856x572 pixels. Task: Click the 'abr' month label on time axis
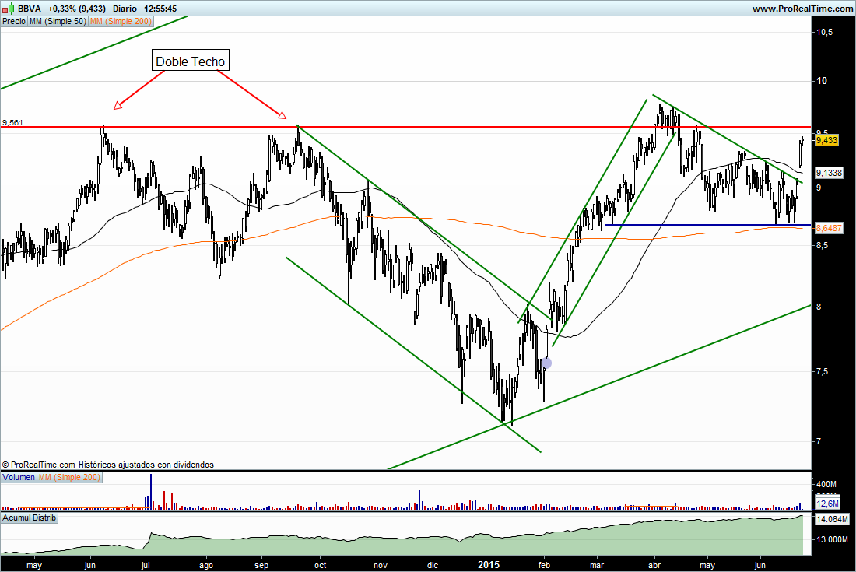point(654,565)
